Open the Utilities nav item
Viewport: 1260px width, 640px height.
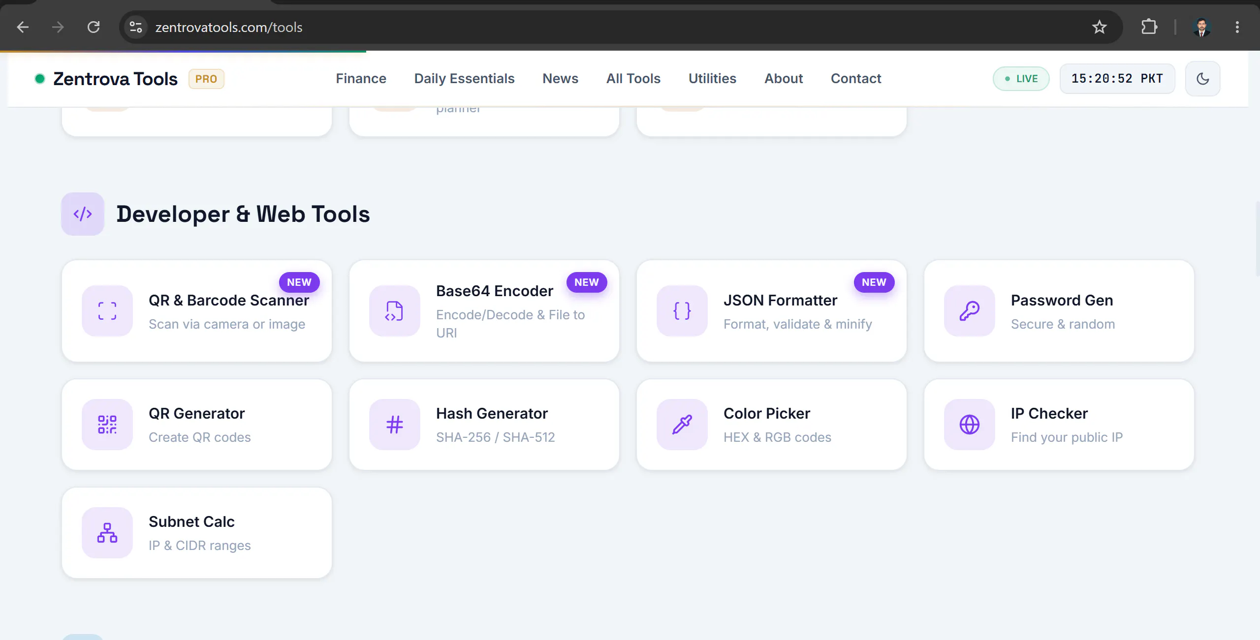(x=712, y=79)
